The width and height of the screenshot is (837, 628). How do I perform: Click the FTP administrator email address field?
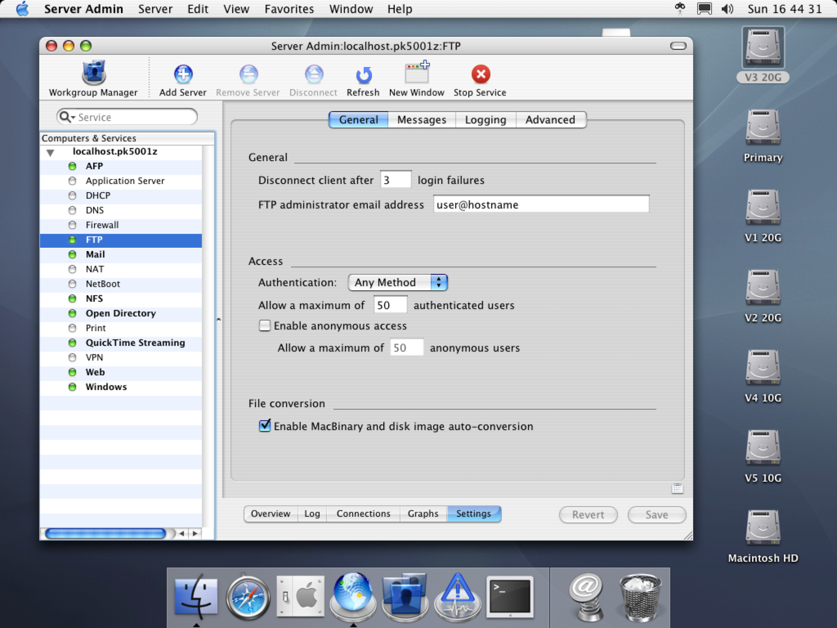click(x=541, y=204)
